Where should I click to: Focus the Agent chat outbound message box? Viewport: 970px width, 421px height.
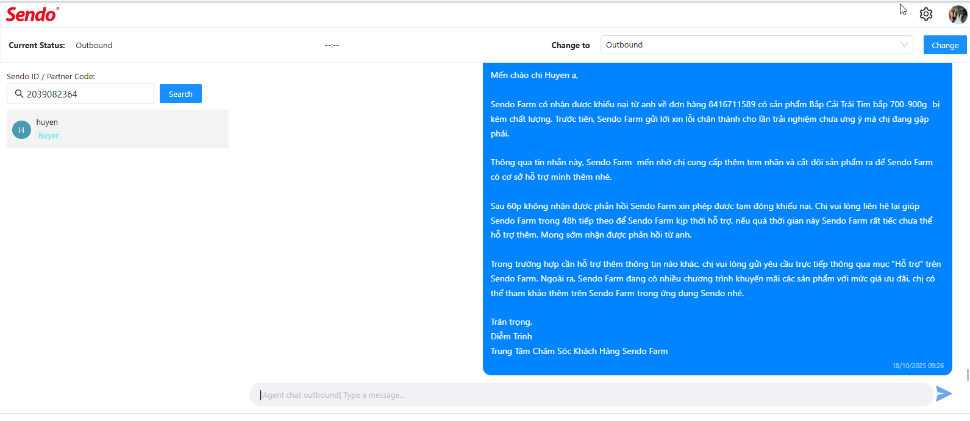click(x=591, y=395)
